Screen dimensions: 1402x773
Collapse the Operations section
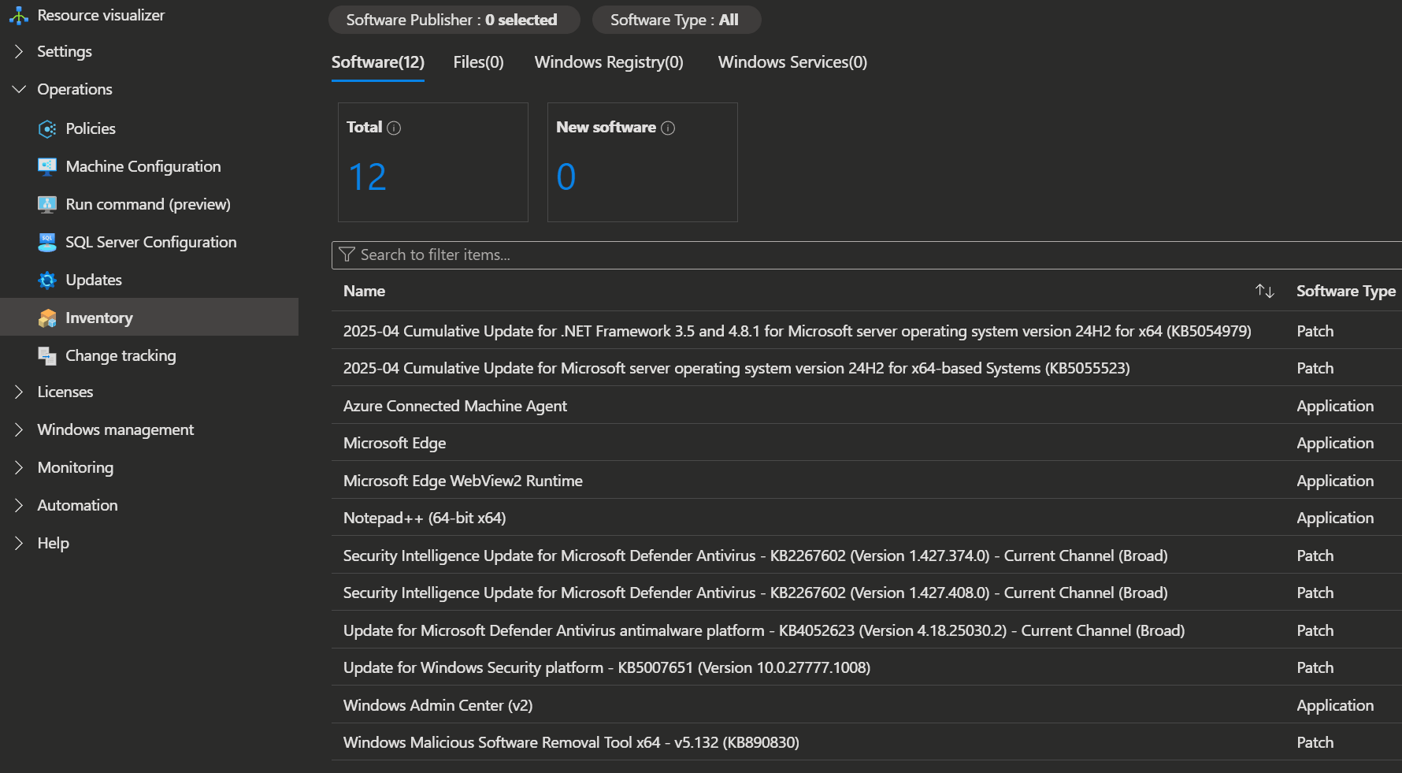pyautogui.click(x=19, y=89)
